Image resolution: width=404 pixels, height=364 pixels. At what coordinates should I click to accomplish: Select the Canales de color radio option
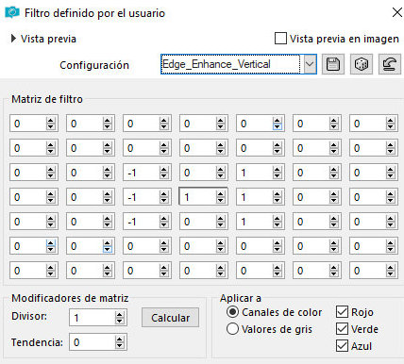pos(232,312)
